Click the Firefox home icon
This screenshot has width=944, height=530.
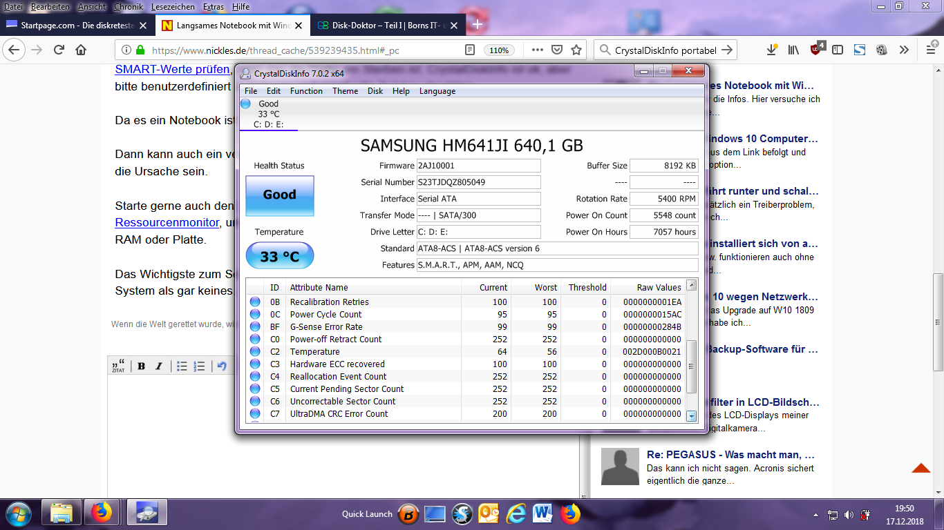coord(81,50)
